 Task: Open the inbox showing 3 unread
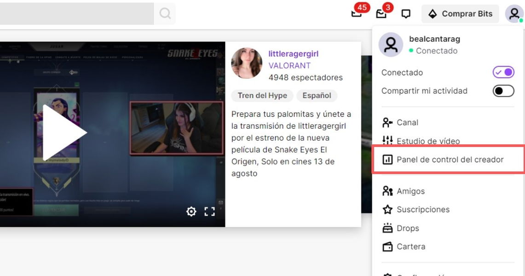pyautogui.click(x=381, y=14)
